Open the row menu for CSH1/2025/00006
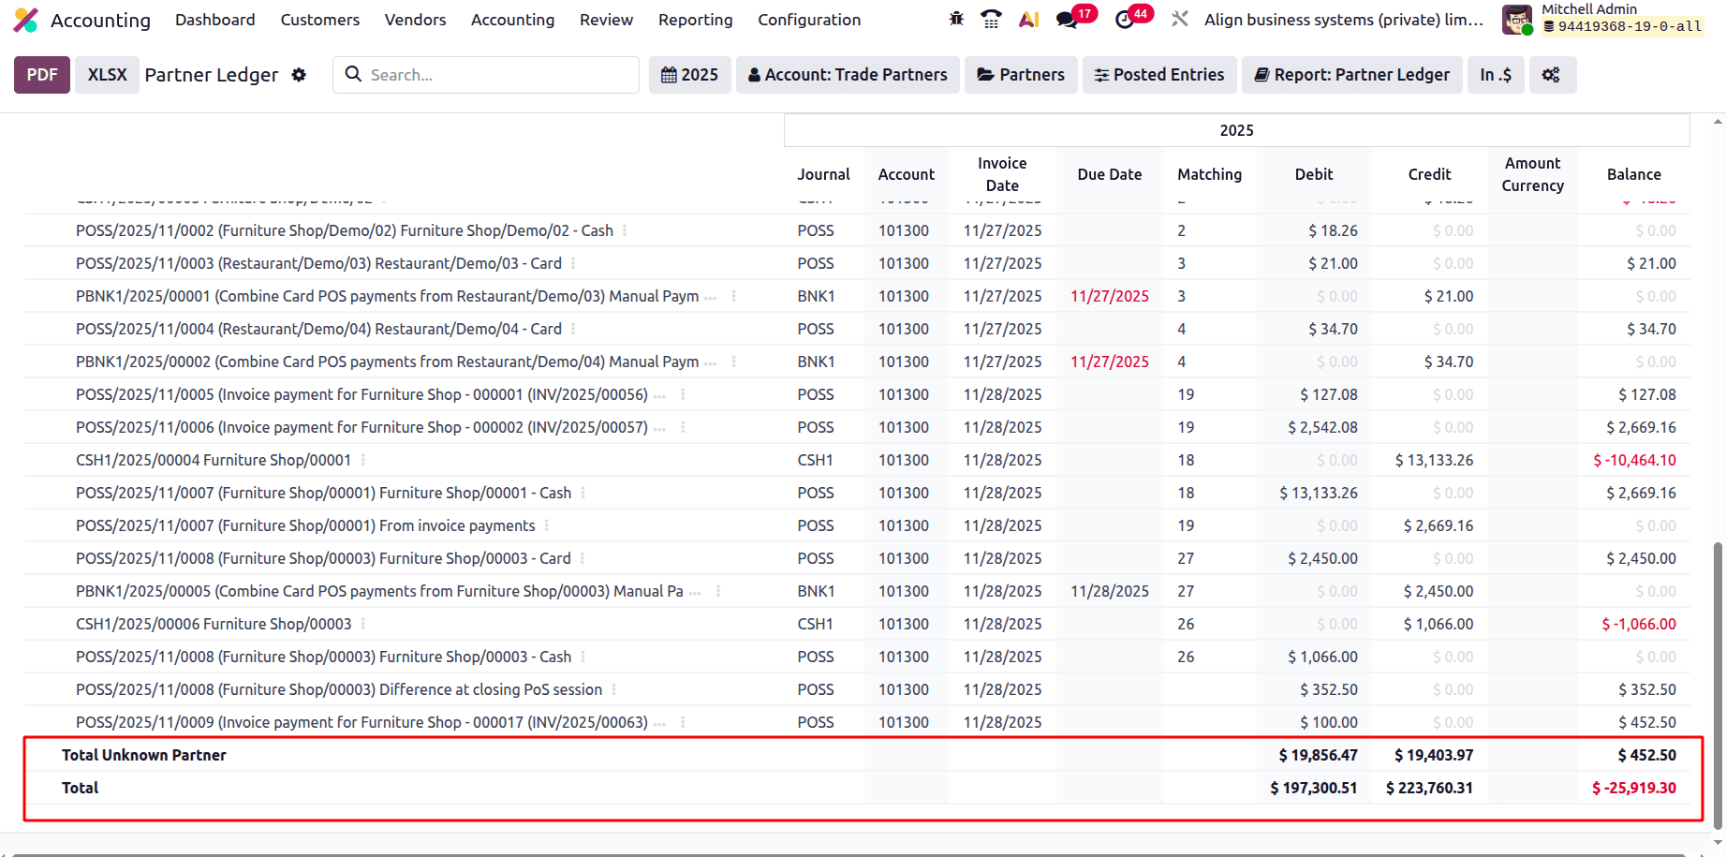This screenshot has height=857, width=1726. coord(363,624)
